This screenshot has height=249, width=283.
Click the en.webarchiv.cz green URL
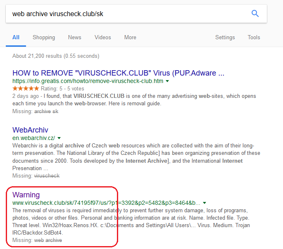click(34, 138)
